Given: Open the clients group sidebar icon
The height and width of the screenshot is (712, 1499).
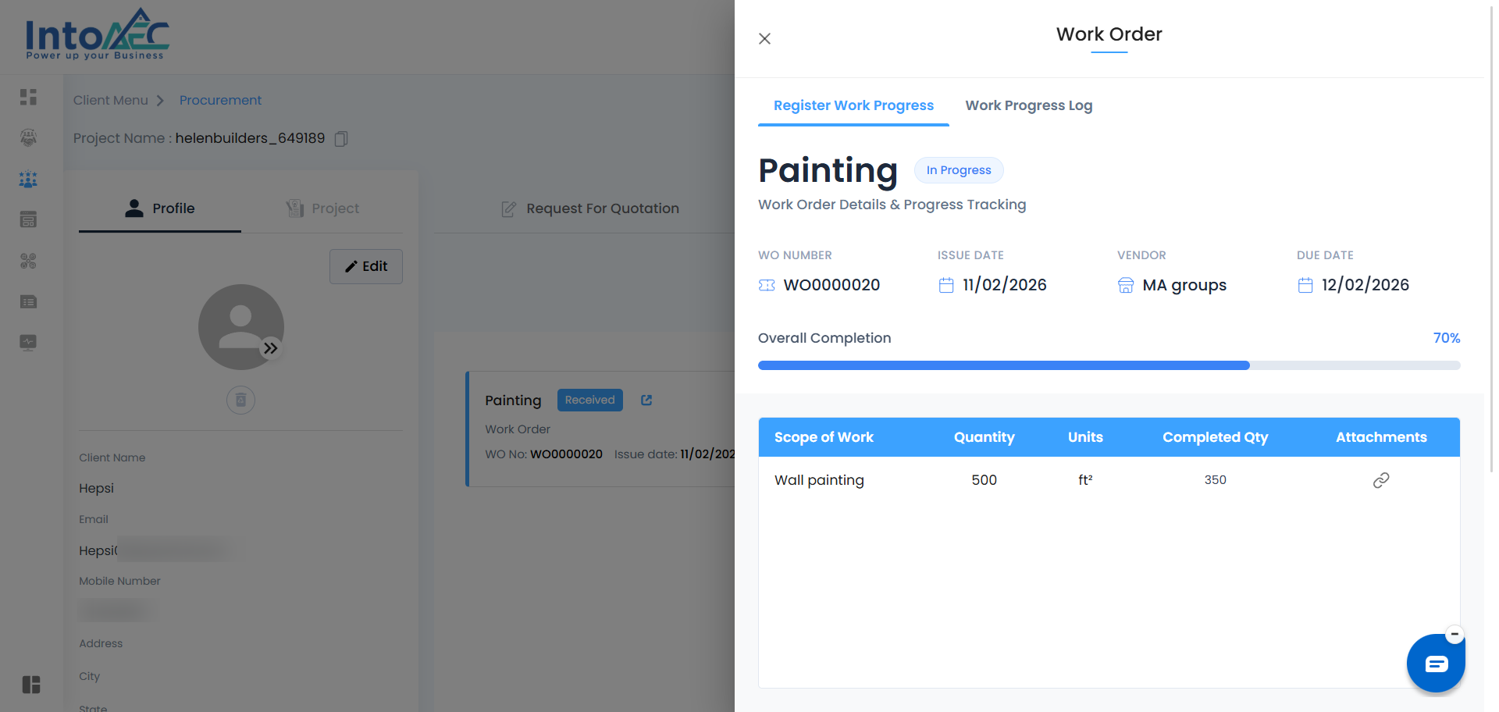Looking at the screenshot, I should [x=28, y=180].
